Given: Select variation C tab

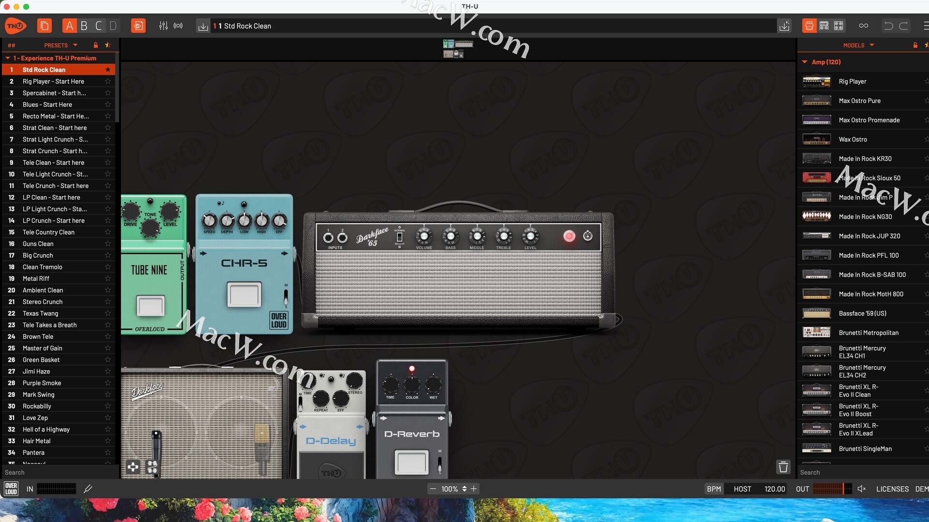Looking at the screenshot, I should coord(99,26).
